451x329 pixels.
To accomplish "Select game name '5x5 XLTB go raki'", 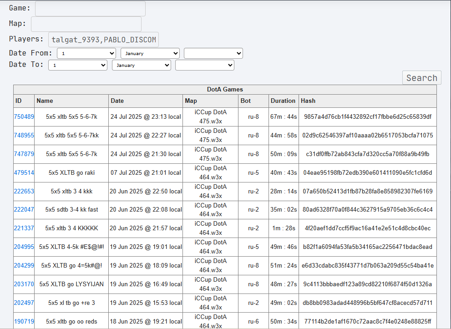I will point(71,173).
